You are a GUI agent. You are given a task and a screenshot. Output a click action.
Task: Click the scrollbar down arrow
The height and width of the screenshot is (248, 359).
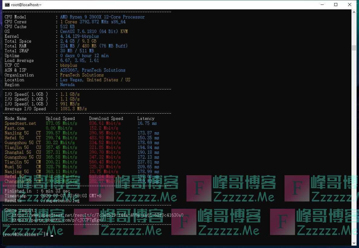click(354, 243)
